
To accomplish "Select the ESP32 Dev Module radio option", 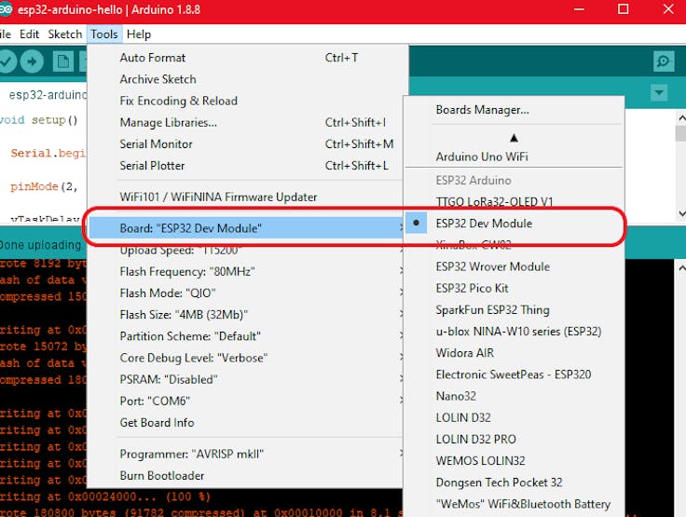I will point(514,223).
